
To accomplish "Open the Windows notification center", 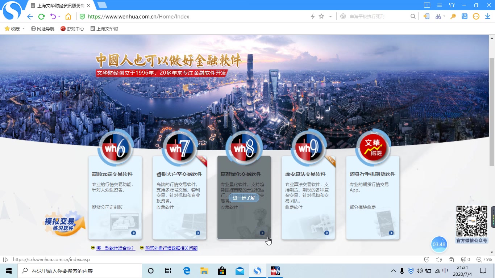I will pyautogui.click(x=483, y=271).
